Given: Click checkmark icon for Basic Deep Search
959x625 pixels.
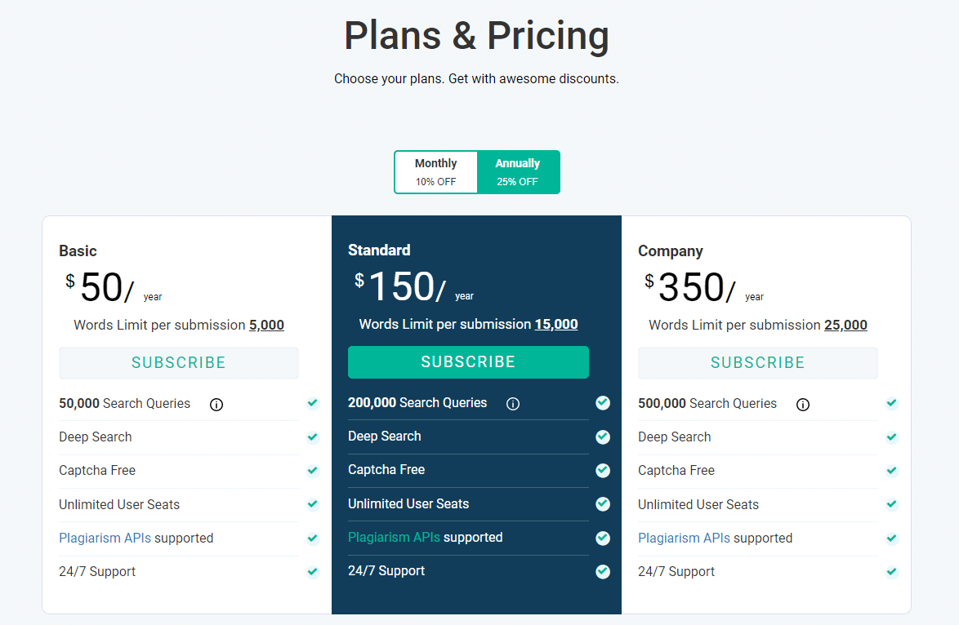Looking at the screenshot, I should (x=313, y=437).
